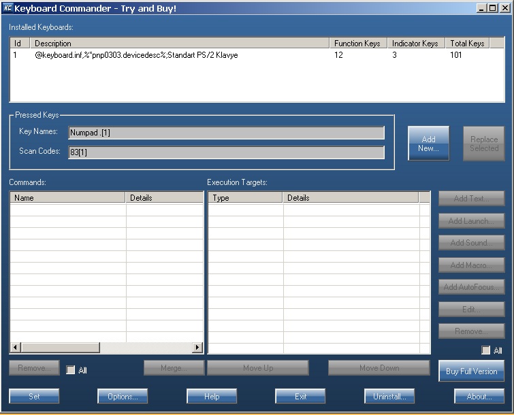Click the Add AutoFocus... button
Screen dimensions: 514x415
point(471,287)
